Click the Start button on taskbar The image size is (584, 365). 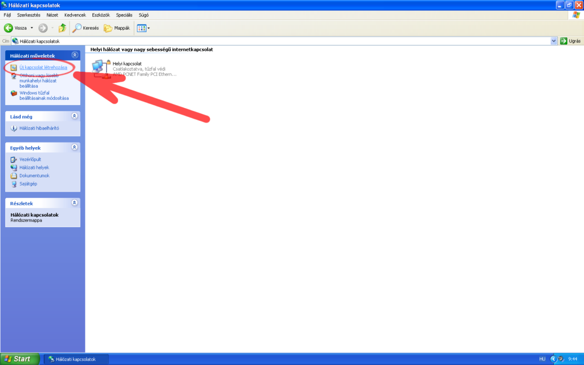(19, 359)
